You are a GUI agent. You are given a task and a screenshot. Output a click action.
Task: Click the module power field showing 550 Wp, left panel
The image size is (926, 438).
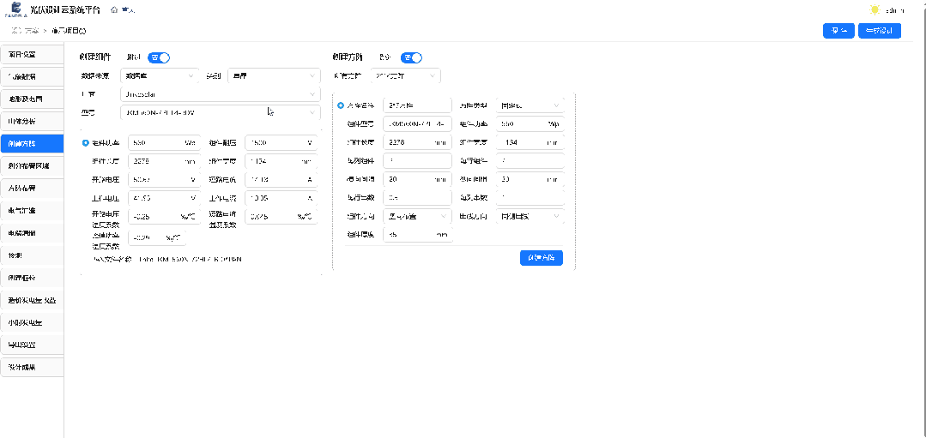[x=164, y=143]
